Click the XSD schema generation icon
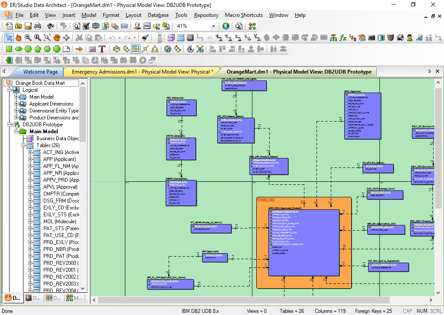 (x=124, y=26)
